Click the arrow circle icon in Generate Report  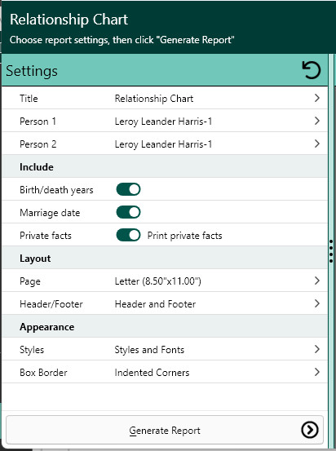click(x=310, y=430)
